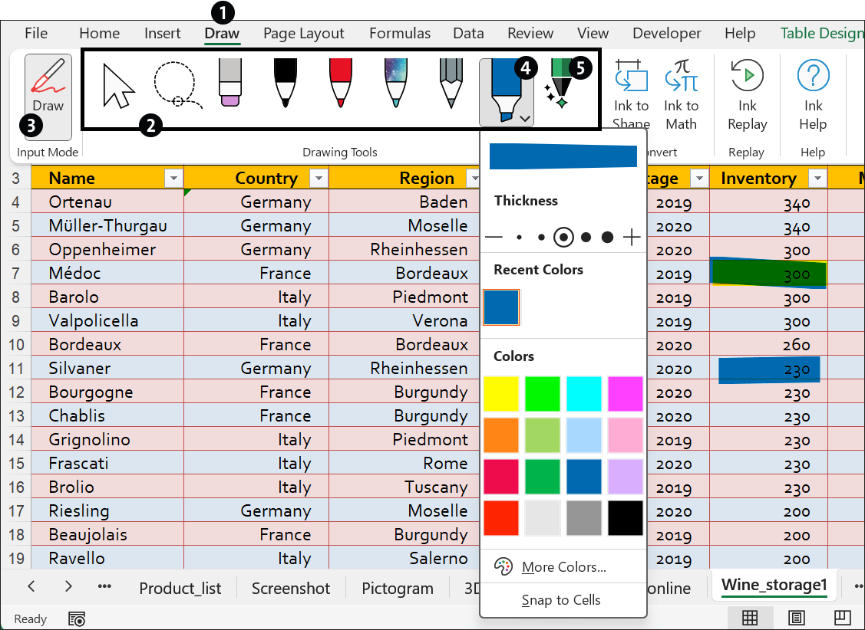Open the Table Design tab
Image resolution: width=865 pixels, height=630 pixels.
822,33
